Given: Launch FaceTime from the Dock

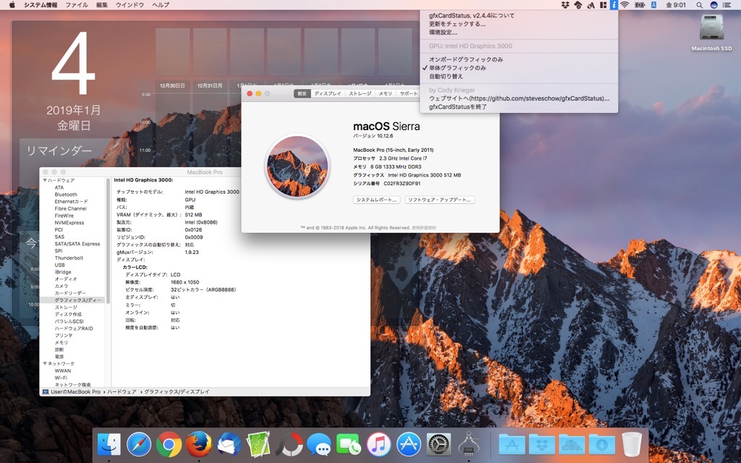Looking at the screenshot, I should pyautogui.click(x=349, y=445).
